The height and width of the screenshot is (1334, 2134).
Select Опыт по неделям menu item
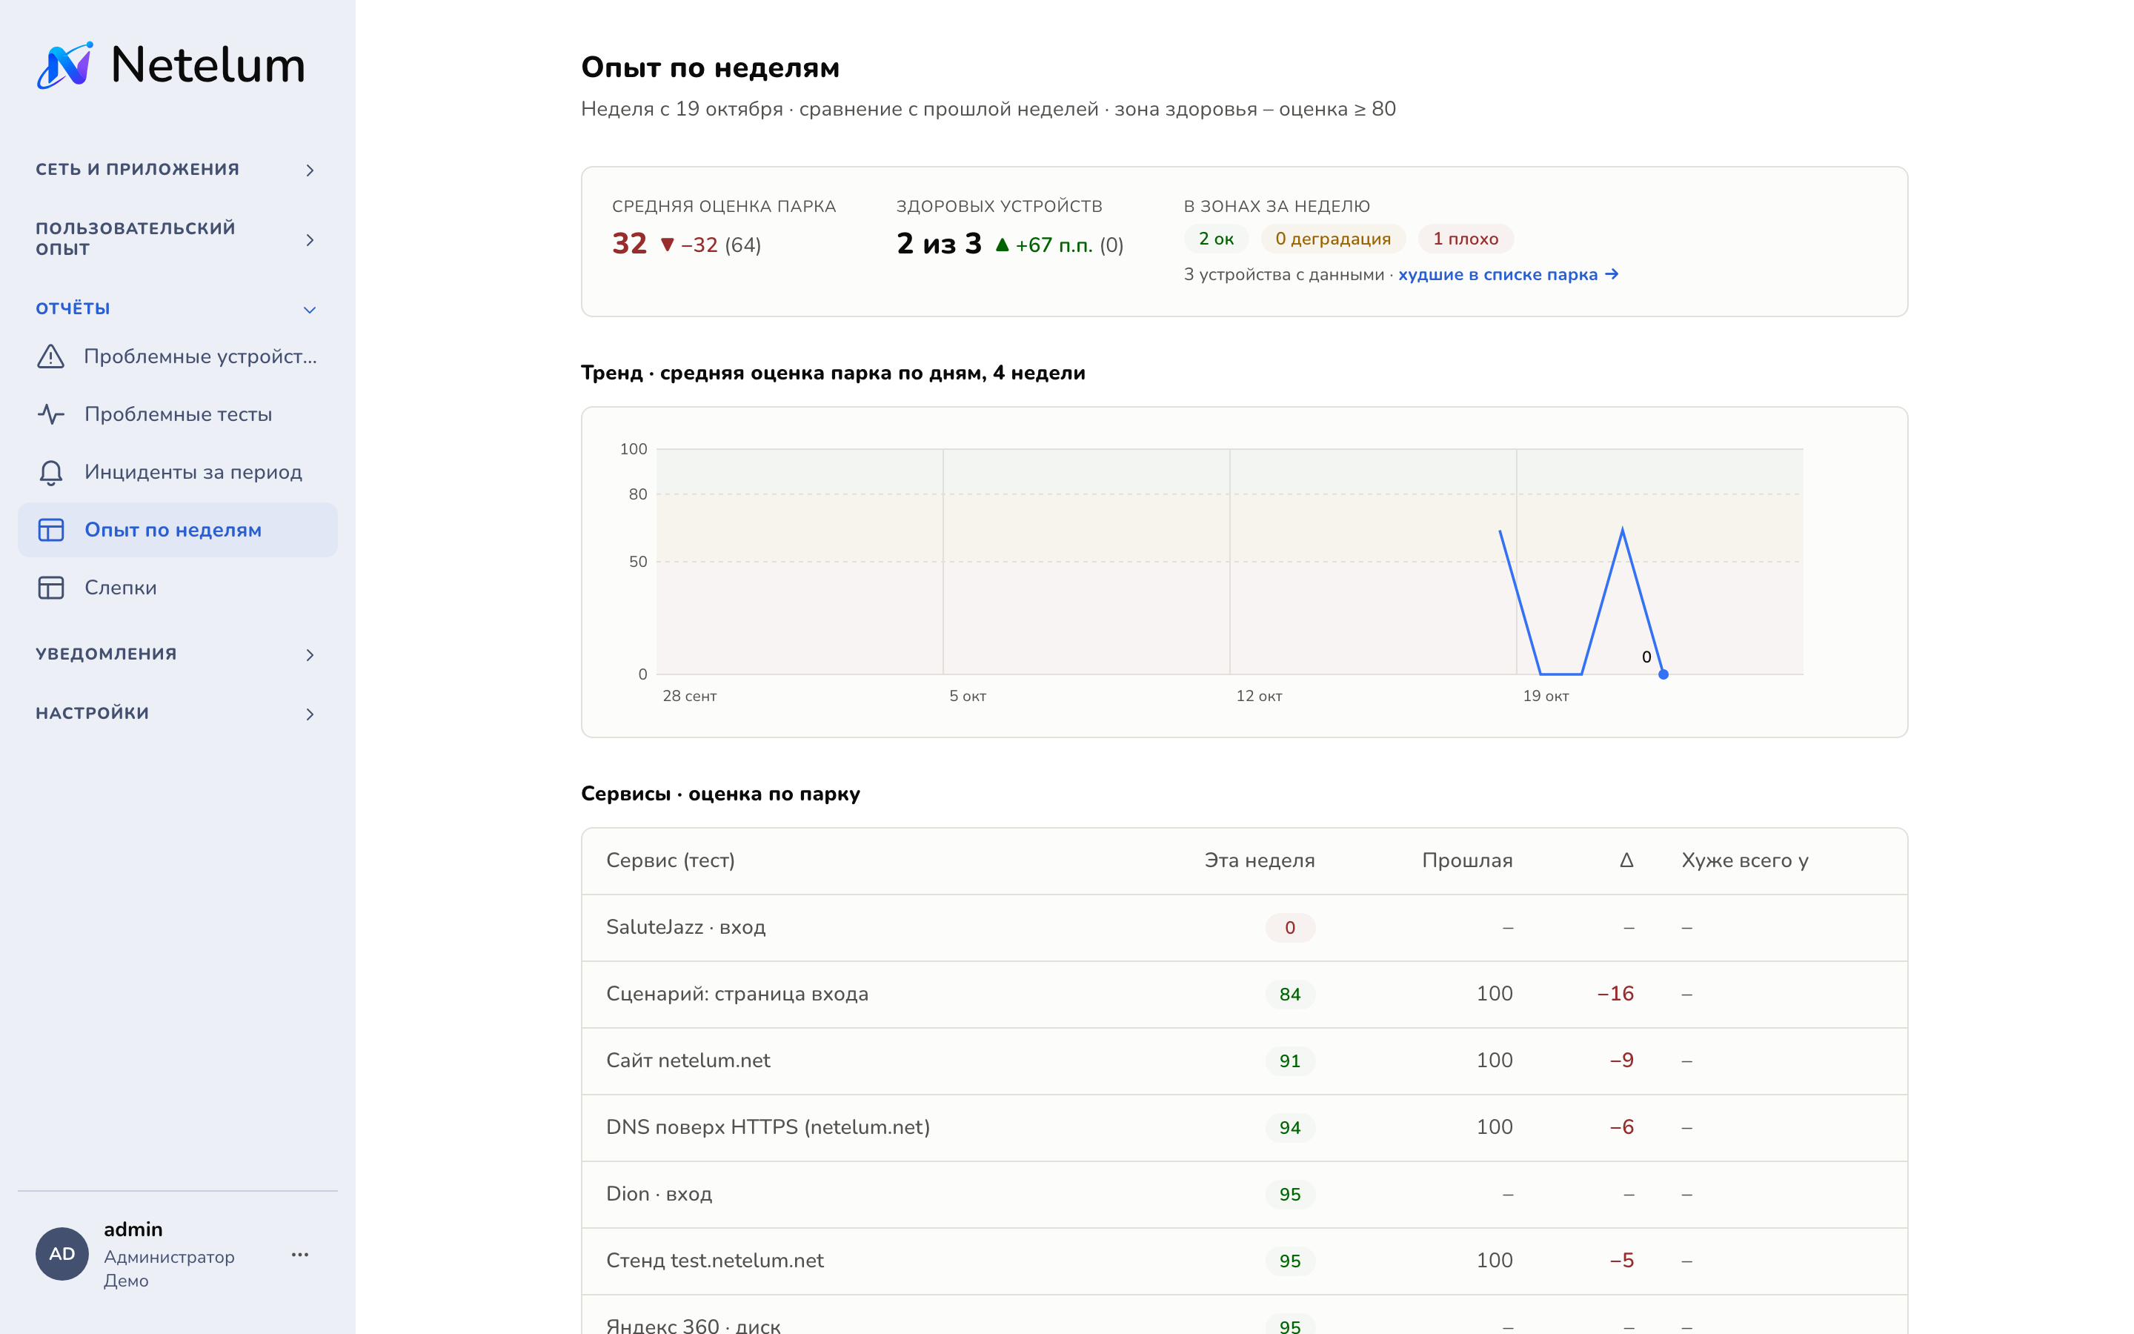pyautogui.click(x=178, y=530)
